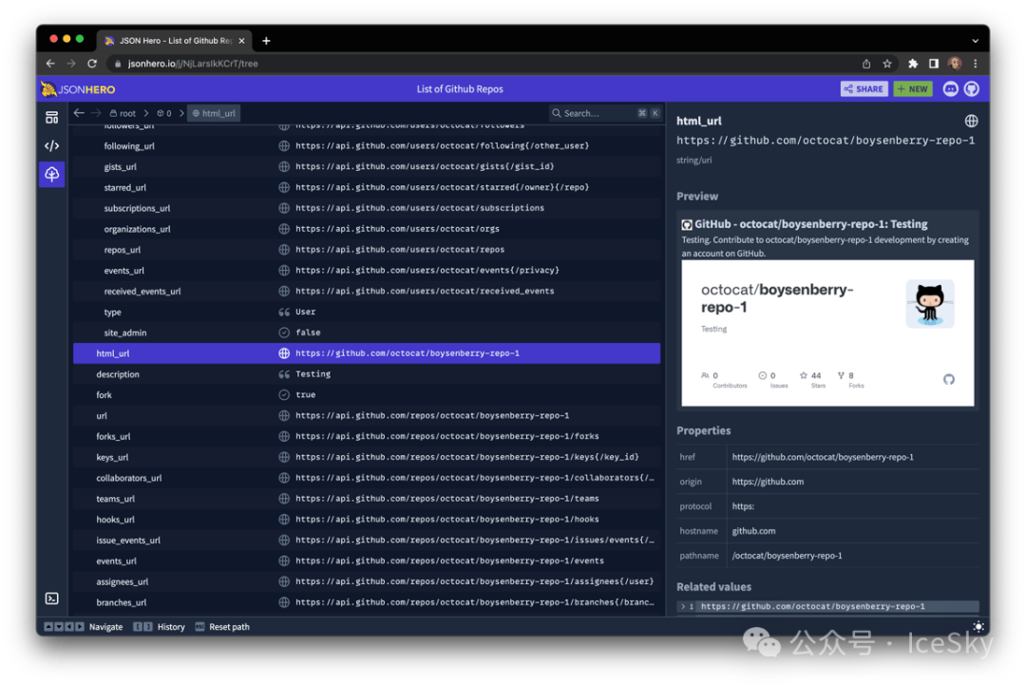The image size is (1026, 684).
Task: Select root in the breadcrumb path
Action: [123, 113]
